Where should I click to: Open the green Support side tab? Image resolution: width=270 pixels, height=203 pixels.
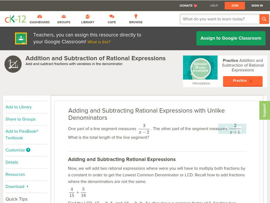pyautogui.click(x=265, y=110)
